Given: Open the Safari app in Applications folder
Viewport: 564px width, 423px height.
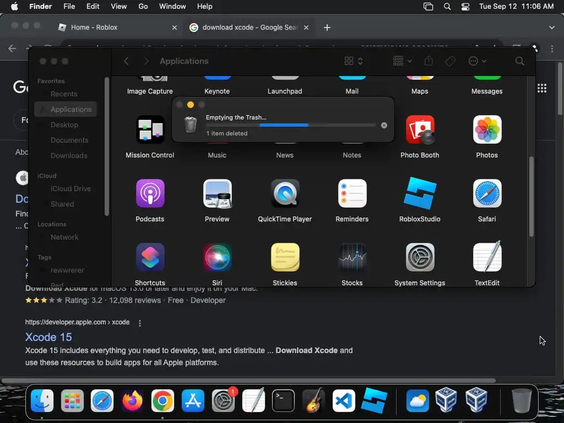Looking at the screenshot, I should pyautogui.click(x=487, y=193).
